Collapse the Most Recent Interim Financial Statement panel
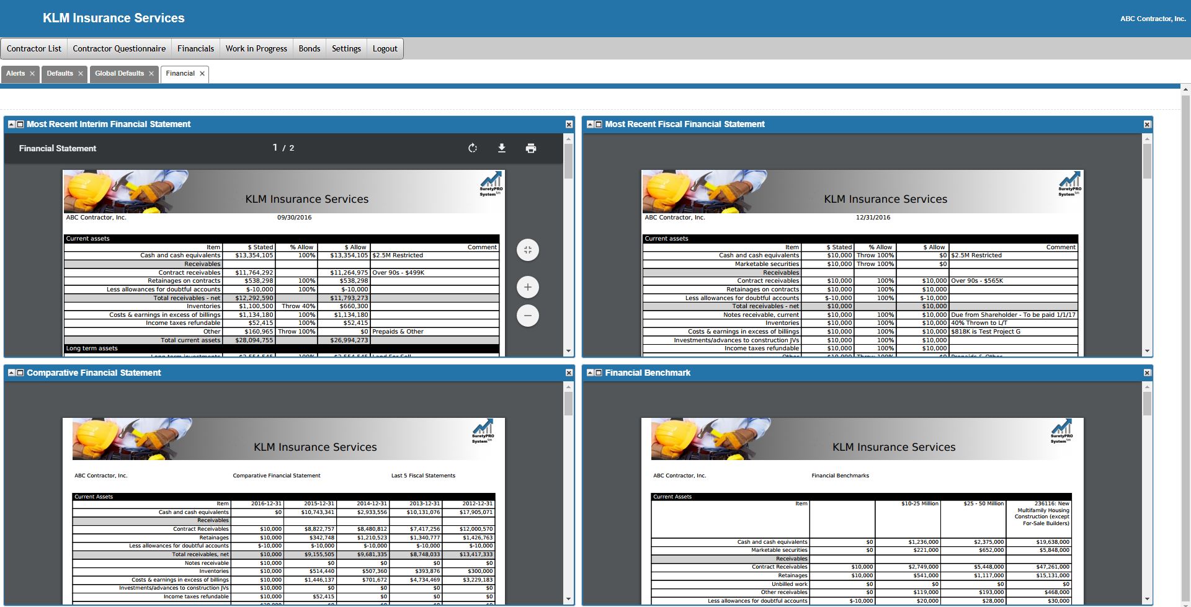Screen dimensions: 1191x607 click(11, 124)
